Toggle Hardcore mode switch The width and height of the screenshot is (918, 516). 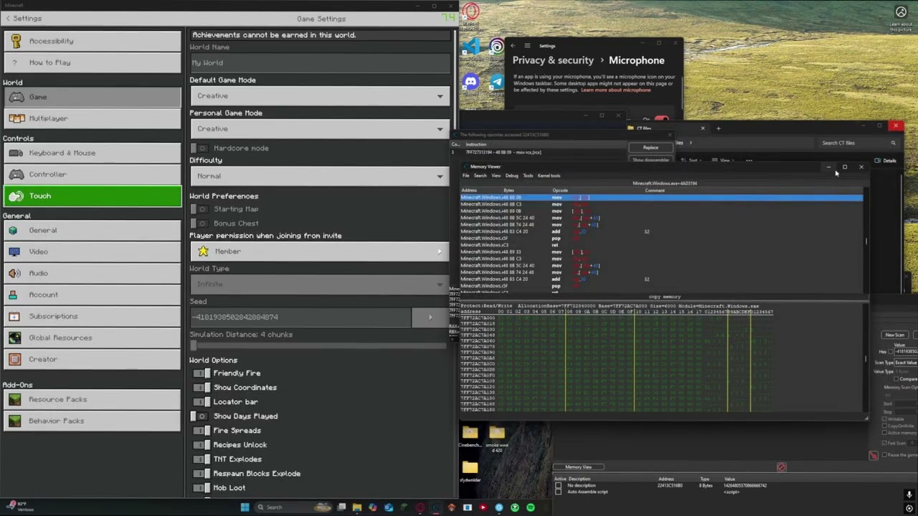(x=200, y=148)
